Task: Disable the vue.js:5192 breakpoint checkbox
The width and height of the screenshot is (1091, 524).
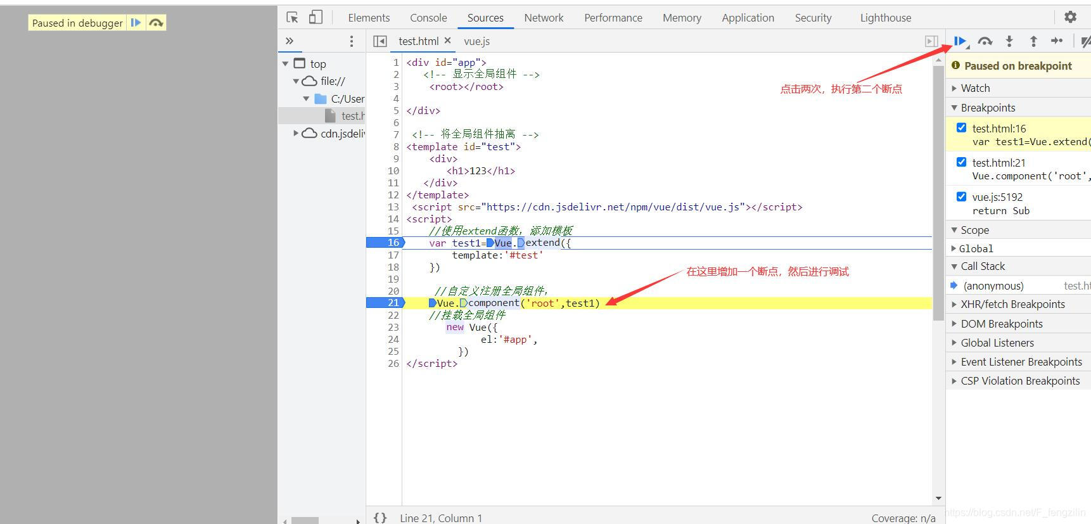Action: coord(961,196)
